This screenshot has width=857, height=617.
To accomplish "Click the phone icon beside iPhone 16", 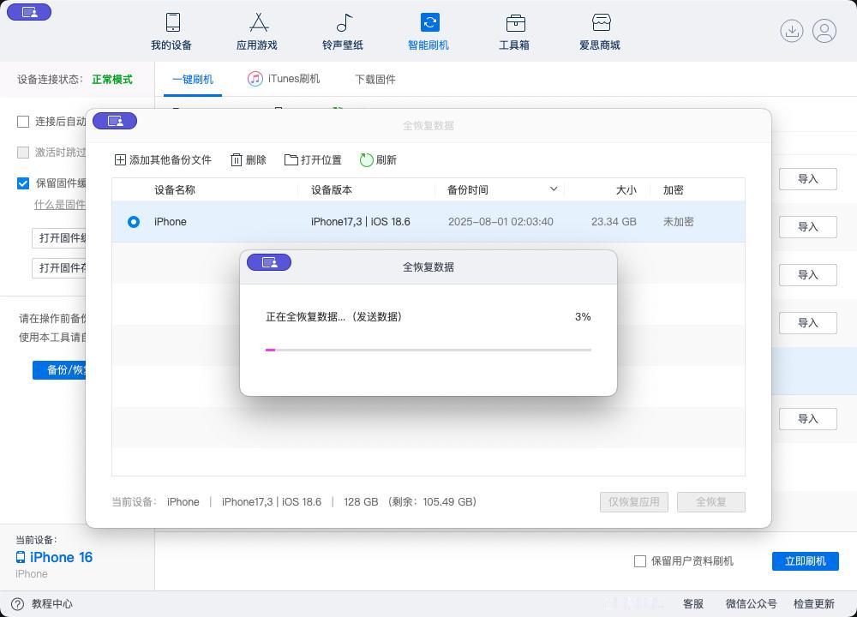I will 21,557.
